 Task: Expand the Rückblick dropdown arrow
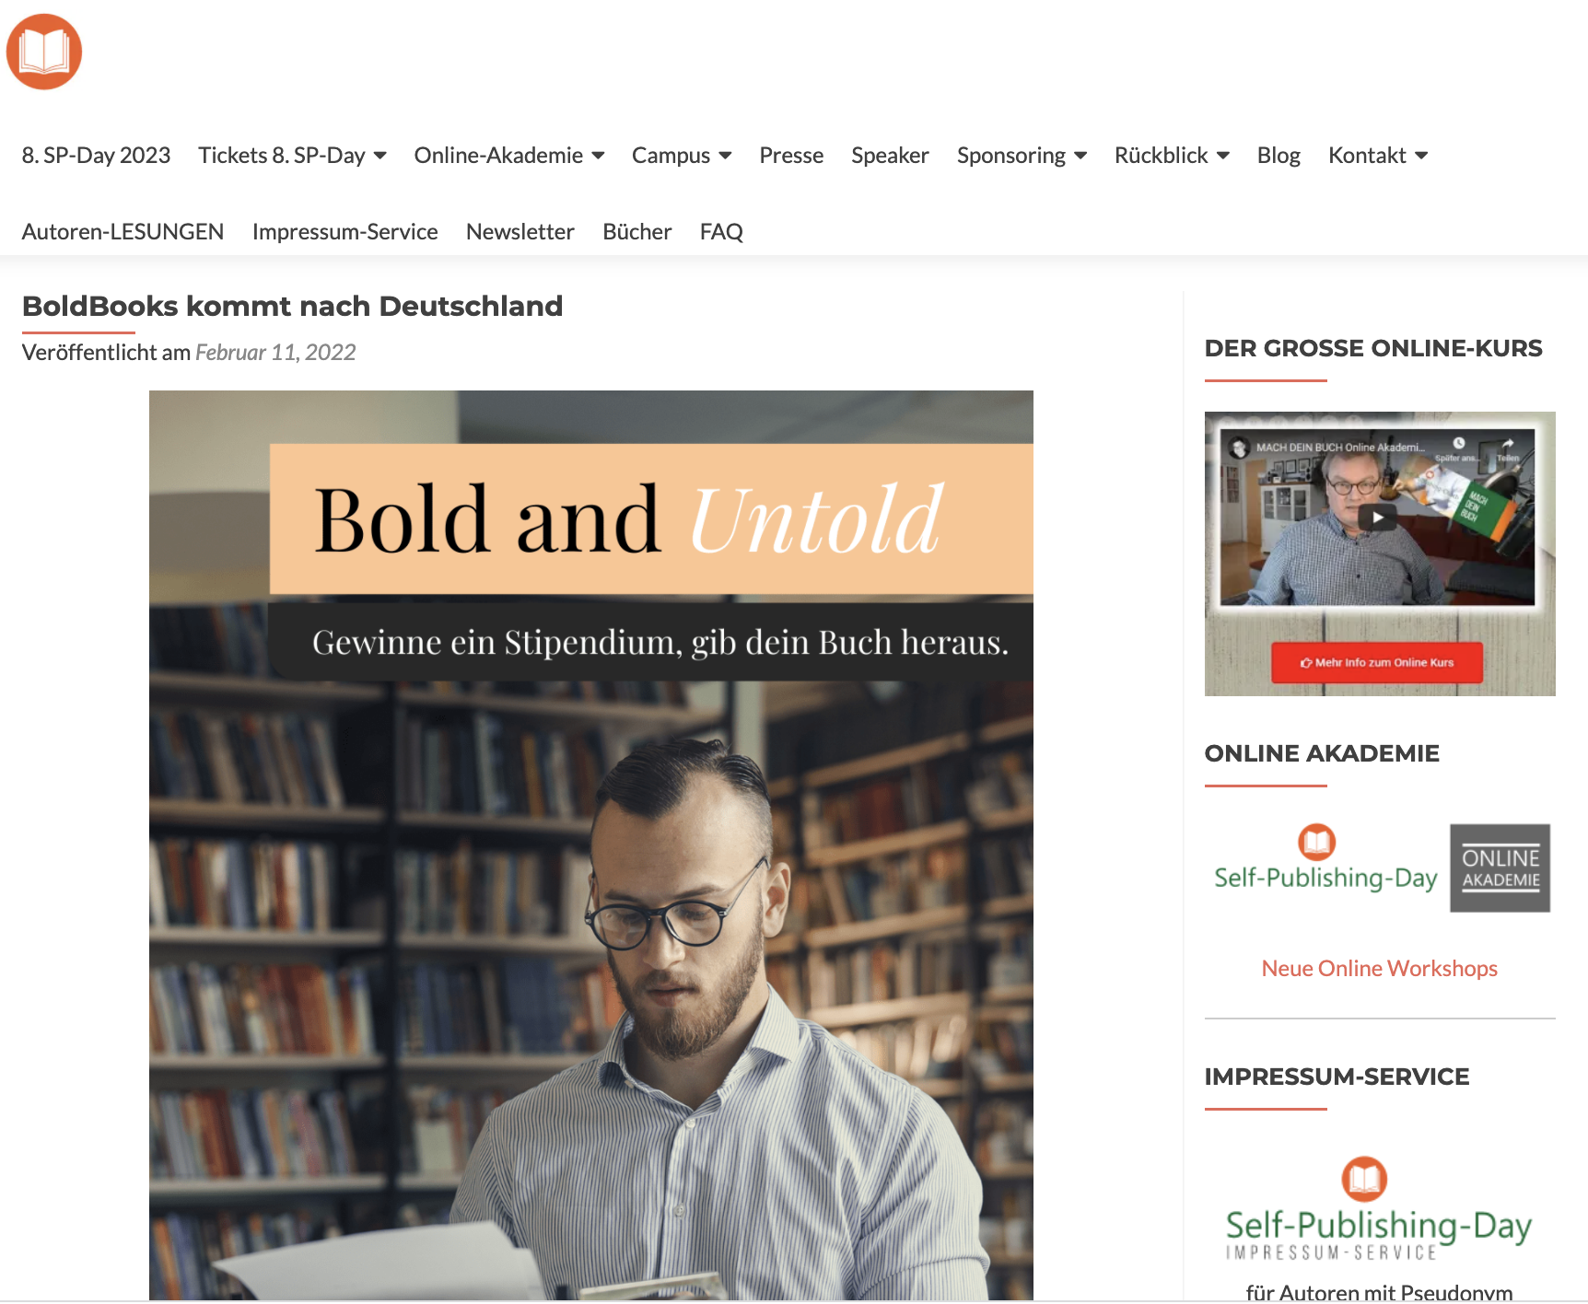(x=1223, y=156)
